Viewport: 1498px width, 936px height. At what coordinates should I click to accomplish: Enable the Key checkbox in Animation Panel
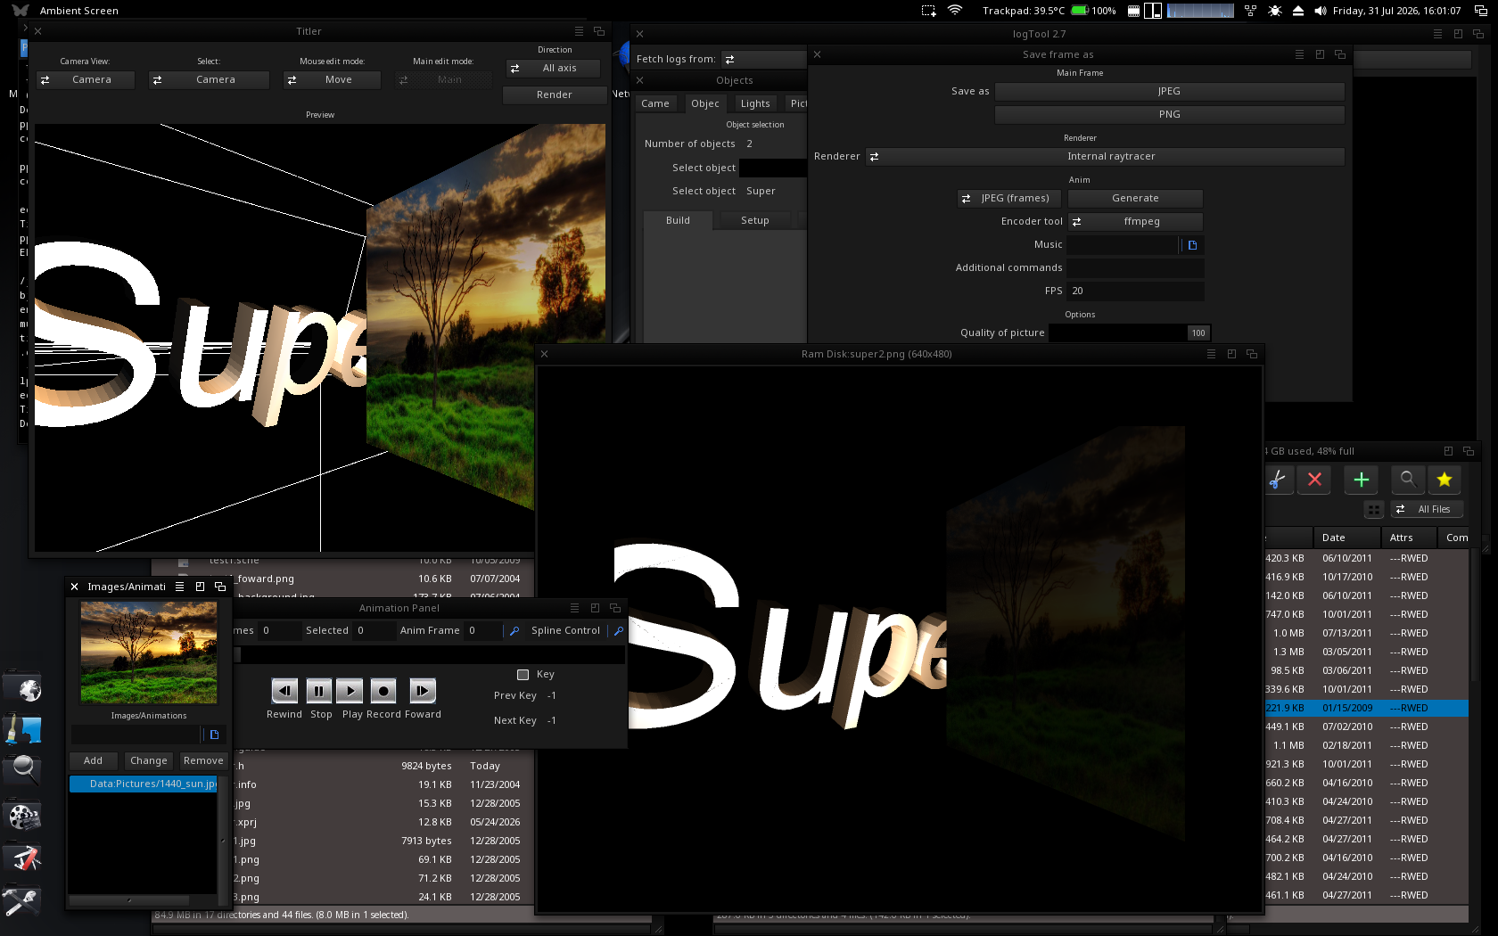tap(523, 675)
